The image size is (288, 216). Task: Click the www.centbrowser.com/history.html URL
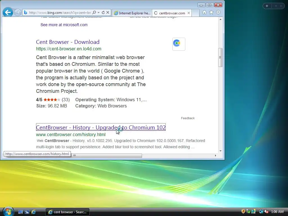click(71, 135)
